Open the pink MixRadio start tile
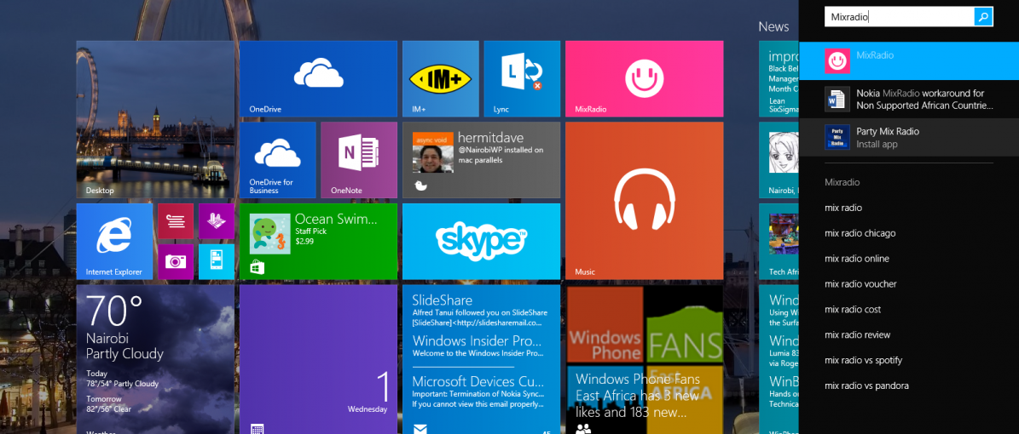Screen dimensions: 1019x434 pyautogui.click(x=644, y=78)
